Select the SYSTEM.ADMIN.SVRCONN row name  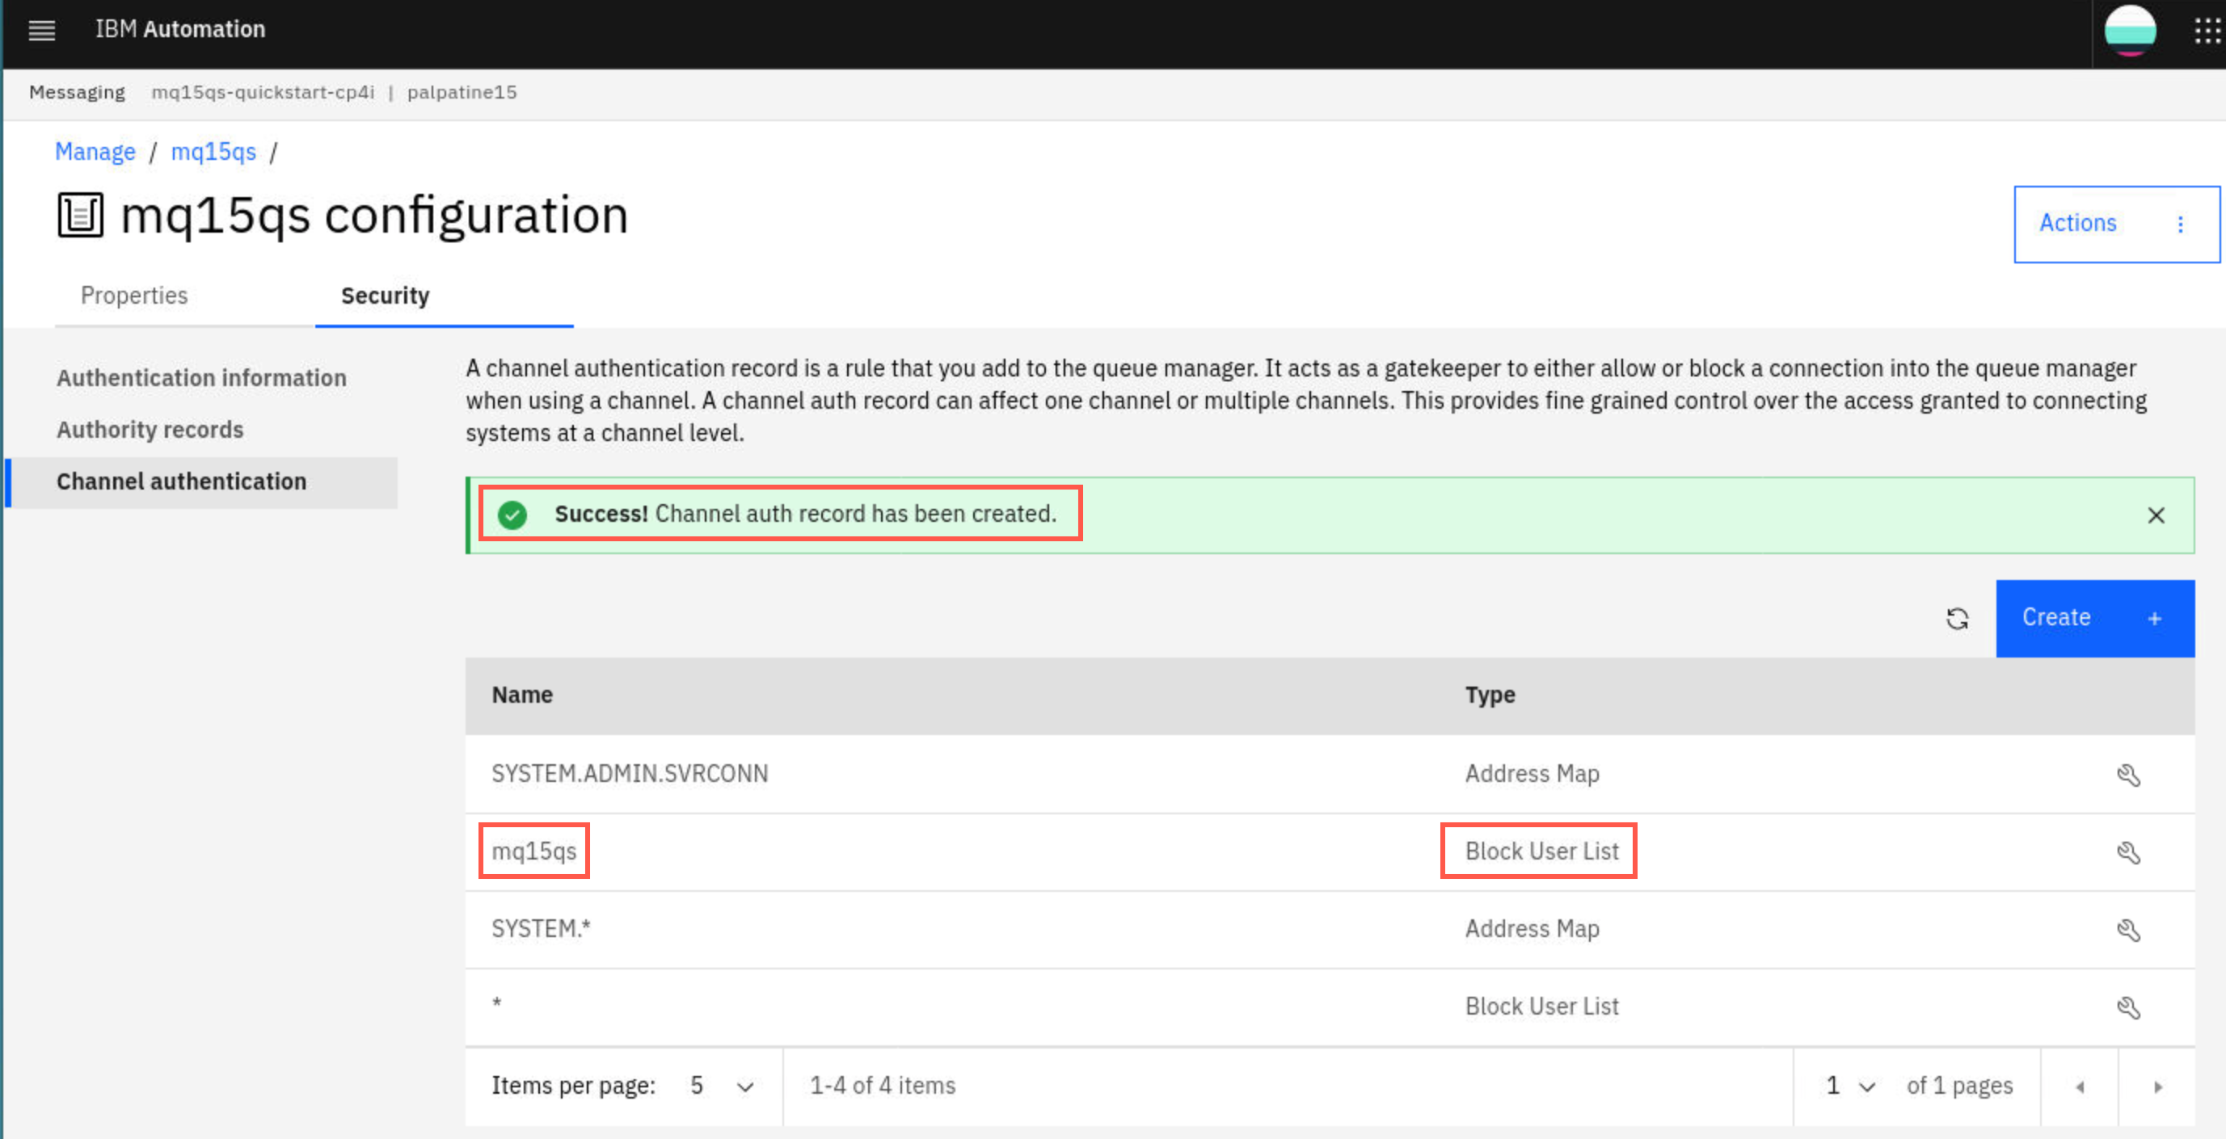point(630,774)
